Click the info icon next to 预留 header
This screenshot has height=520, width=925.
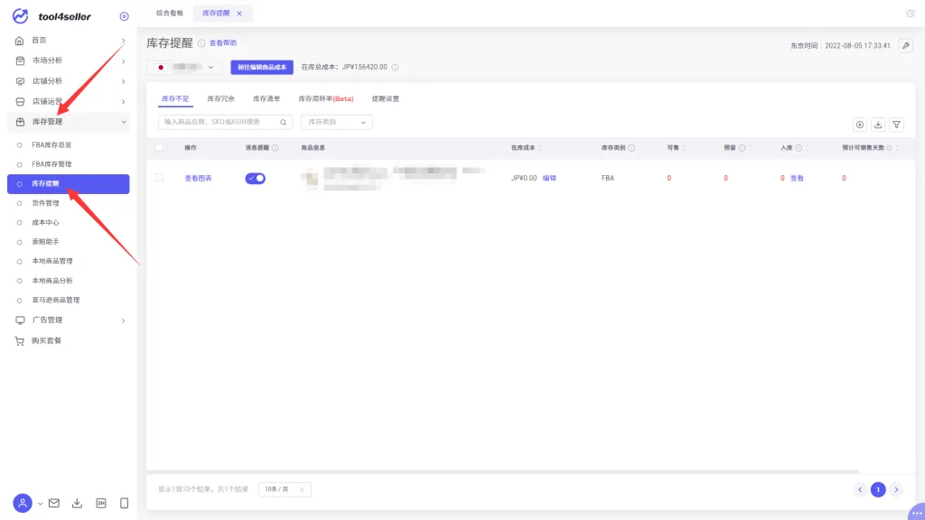742,148
